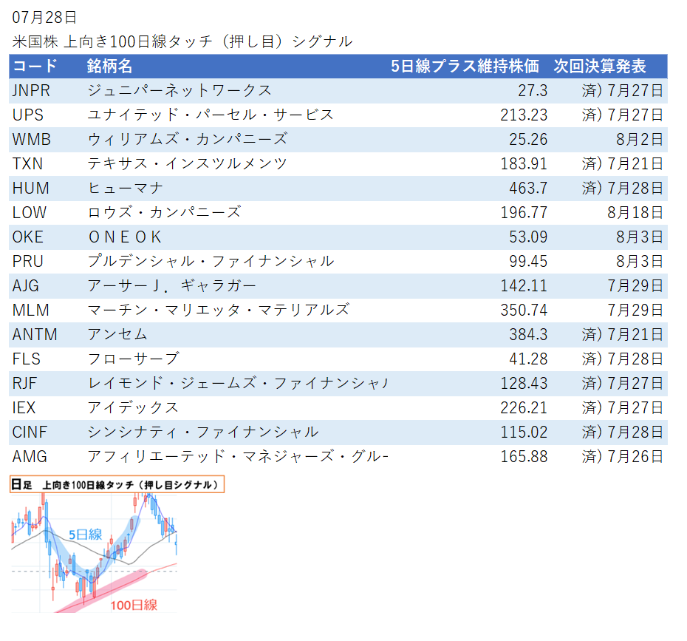Viewport: 687px width, 641px height.
Task: Click WMB earnings date 8月2日
Action: click(640, 140)
